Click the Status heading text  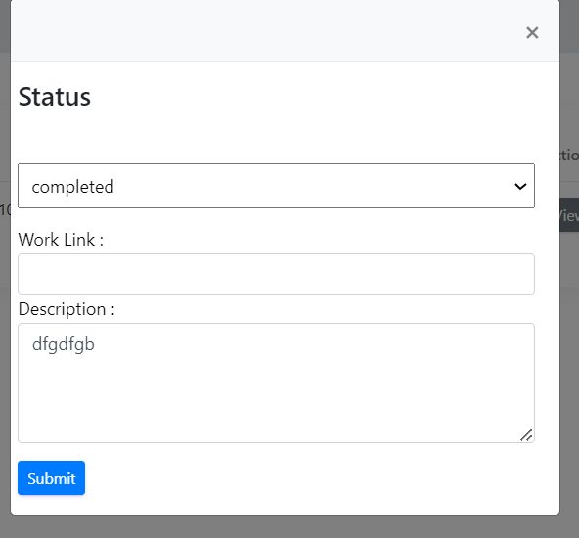coord(55,97)
